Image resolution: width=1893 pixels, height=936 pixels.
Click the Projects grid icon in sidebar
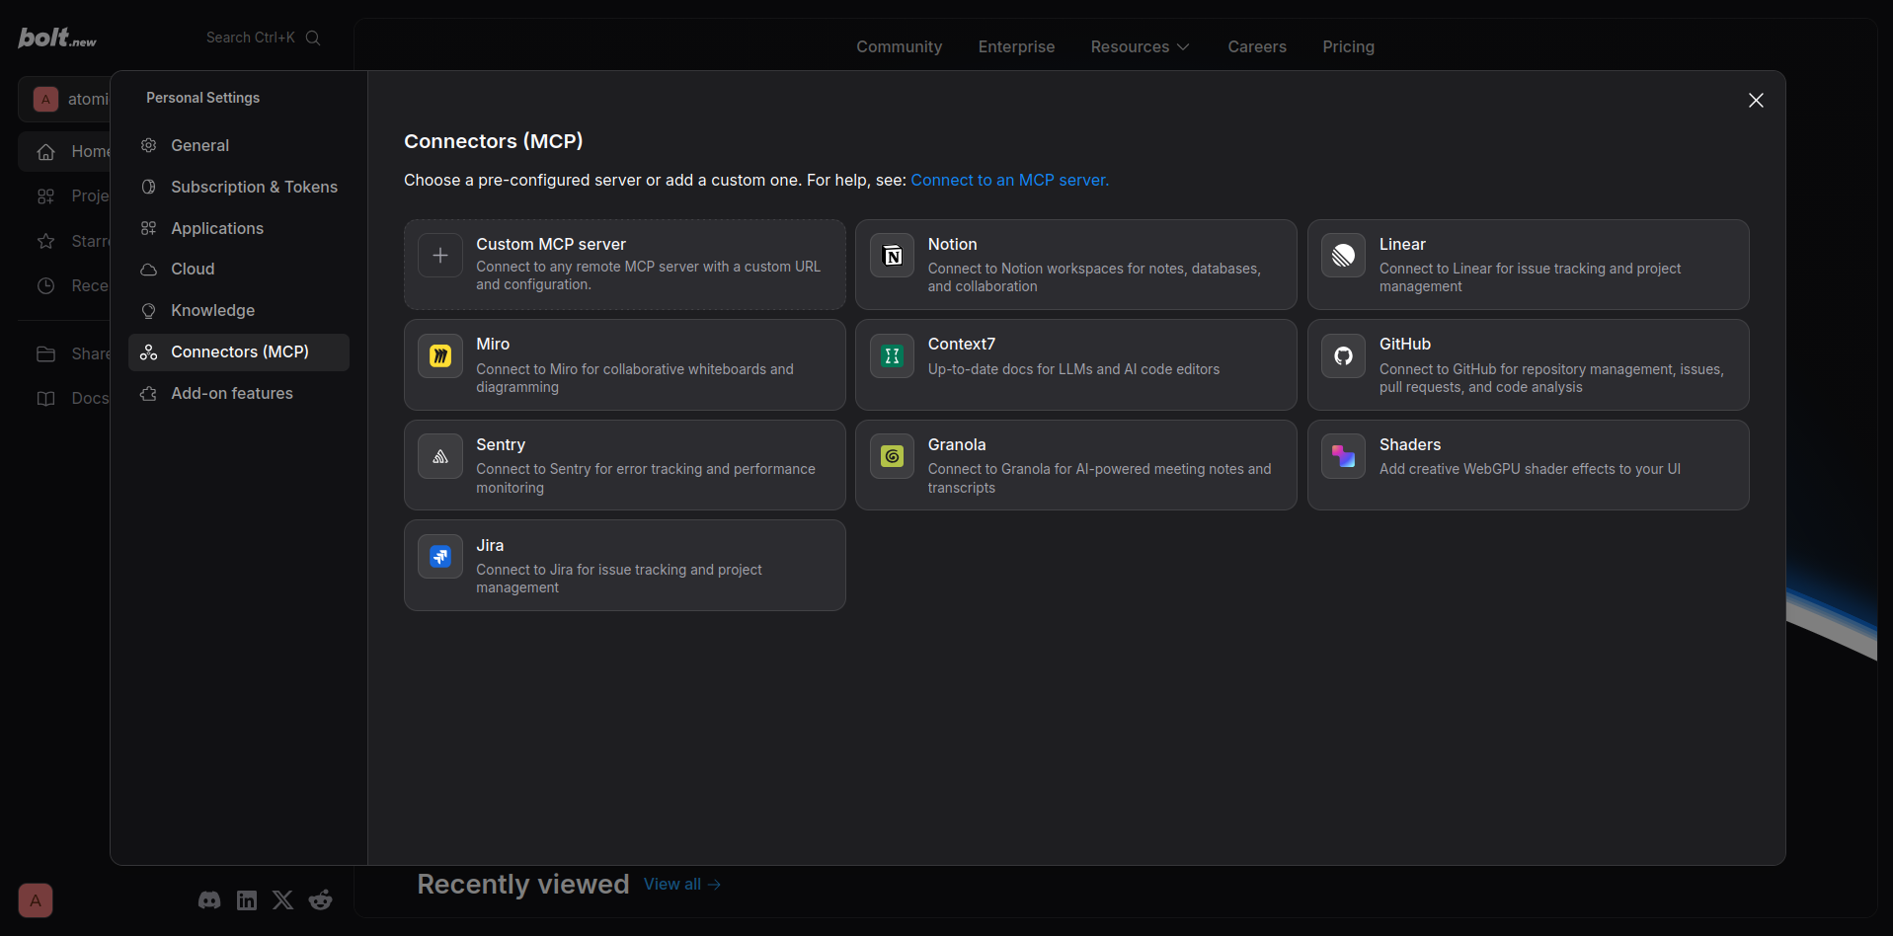(x=45, y=195)
